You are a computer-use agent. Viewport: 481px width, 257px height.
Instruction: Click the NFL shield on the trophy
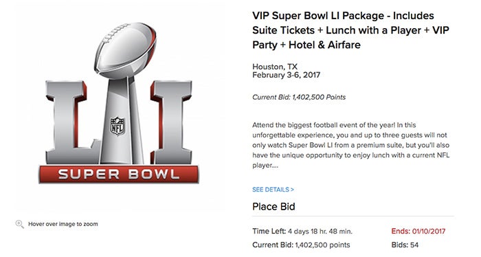coord(118,126)
